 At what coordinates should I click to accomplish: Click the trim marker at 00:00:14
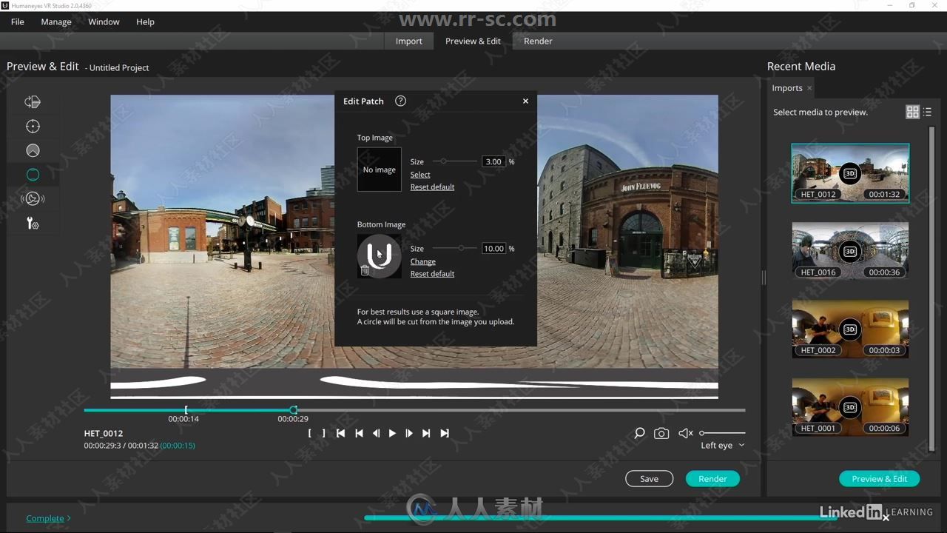coord(186,410)
